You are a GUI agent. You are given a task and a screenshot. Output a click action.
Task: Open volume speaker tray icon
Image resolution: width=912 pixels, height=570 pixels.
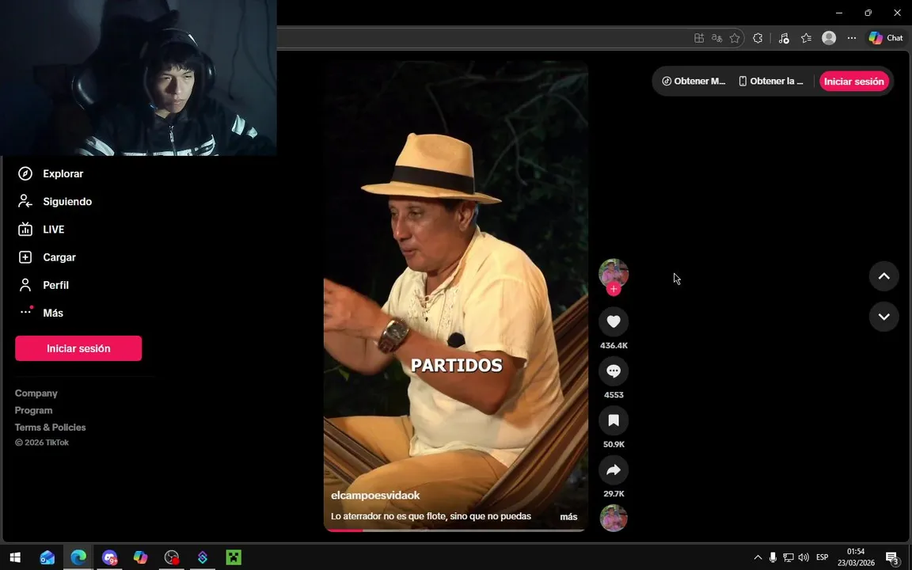click(x=804, y=557)
